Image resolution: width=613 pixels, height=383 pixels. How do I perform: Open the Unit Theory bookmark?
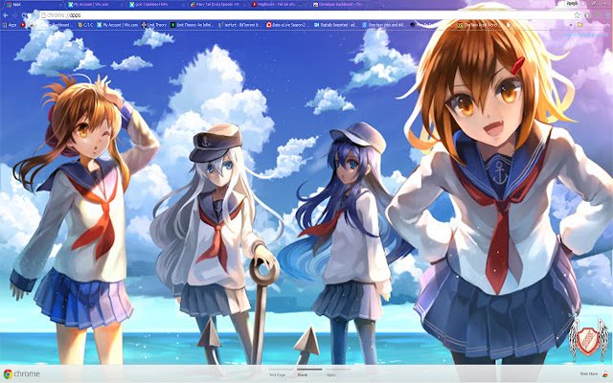pos(154,25)
